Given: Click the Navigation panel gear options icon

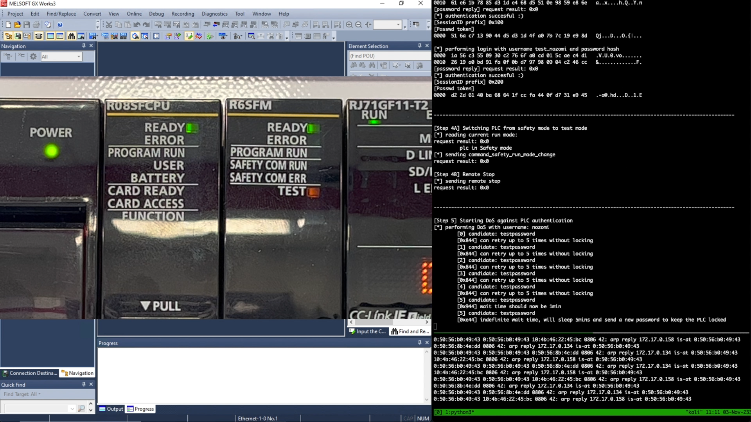Looking at the screenshot, I should click(33, 56).
